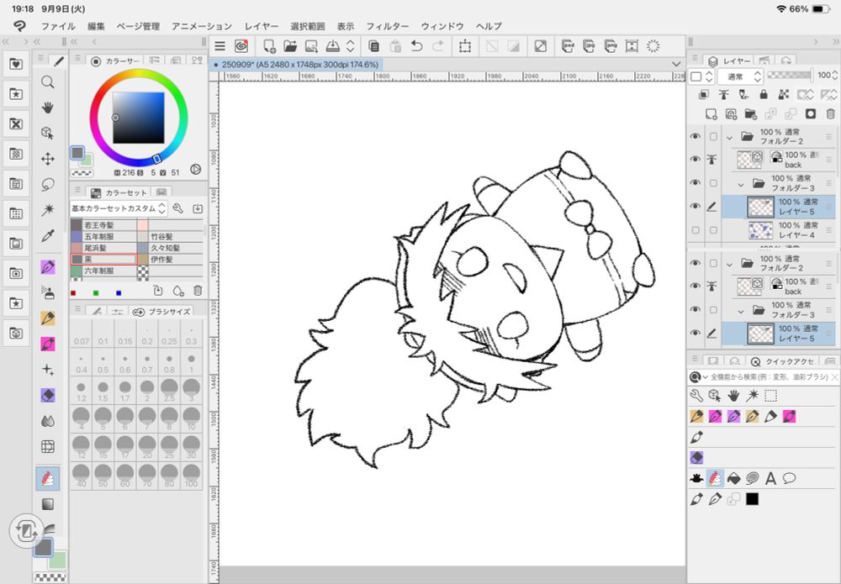The width and height of the screenshot is (841, 584).
Task: Open a file with the folder icon
Action: click(290, 46)
